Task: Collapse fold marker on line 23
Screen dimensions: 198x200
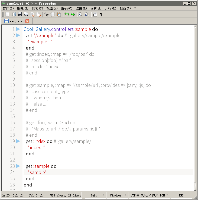Action: (18, 166)
